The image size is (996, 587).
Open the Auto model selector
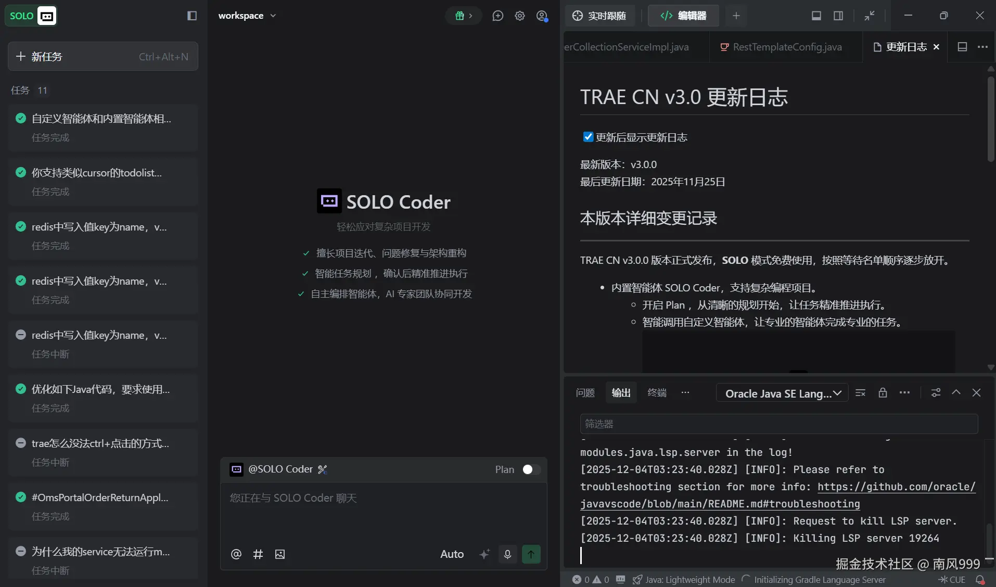click(452, 554)
